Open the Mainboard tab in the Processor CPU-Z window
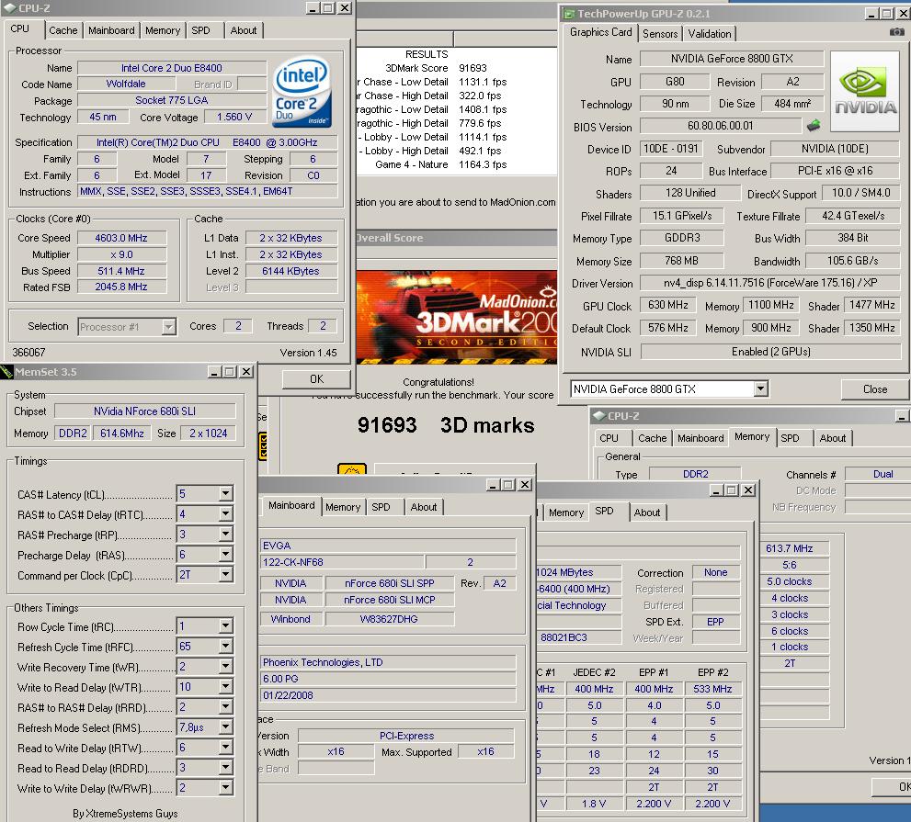Image resolution: width=911 pixels, height=822 pixels. pos(111,30)
